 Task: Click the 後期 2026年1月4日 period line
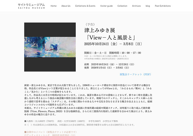click(106, 67)
